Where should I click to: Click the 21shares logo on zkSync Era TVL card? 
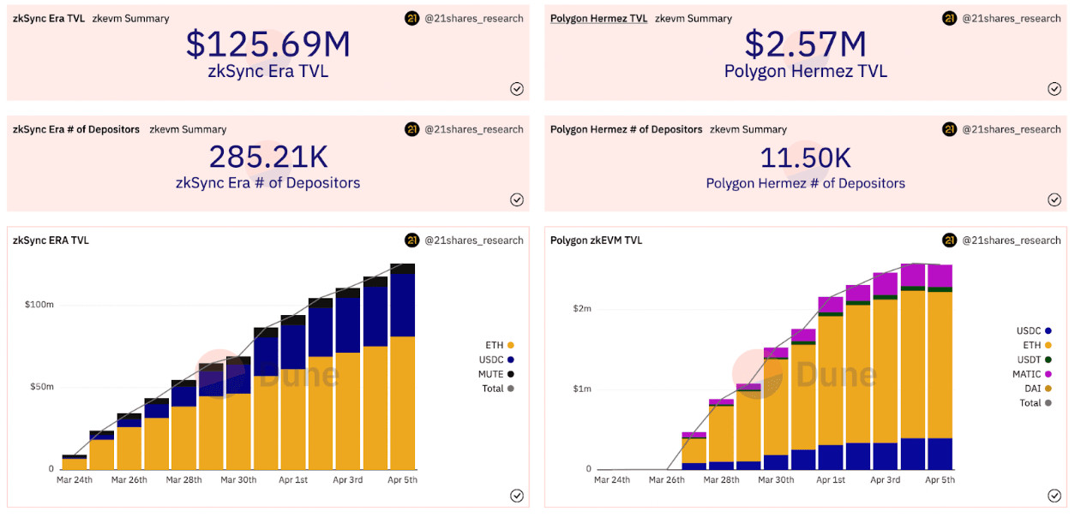click(412, 18)
